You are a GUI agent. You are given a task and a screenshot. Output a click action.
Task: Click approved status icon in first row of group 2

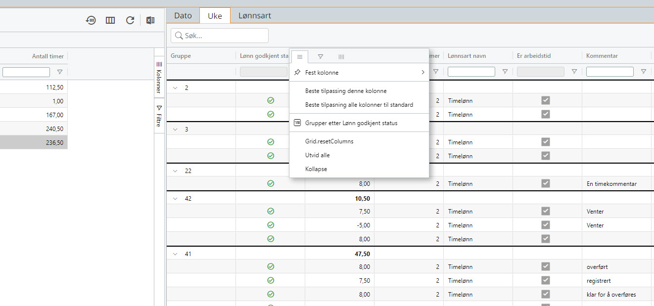tap(271, 100)
